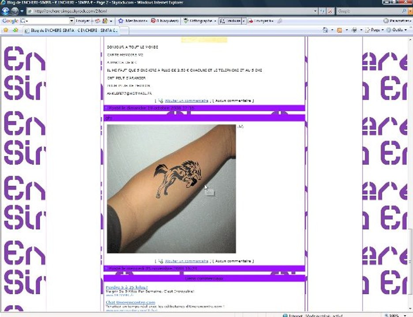Click Ajouter un commentaire under tattoo photo

pyautogui.click(x=187, y=261)
